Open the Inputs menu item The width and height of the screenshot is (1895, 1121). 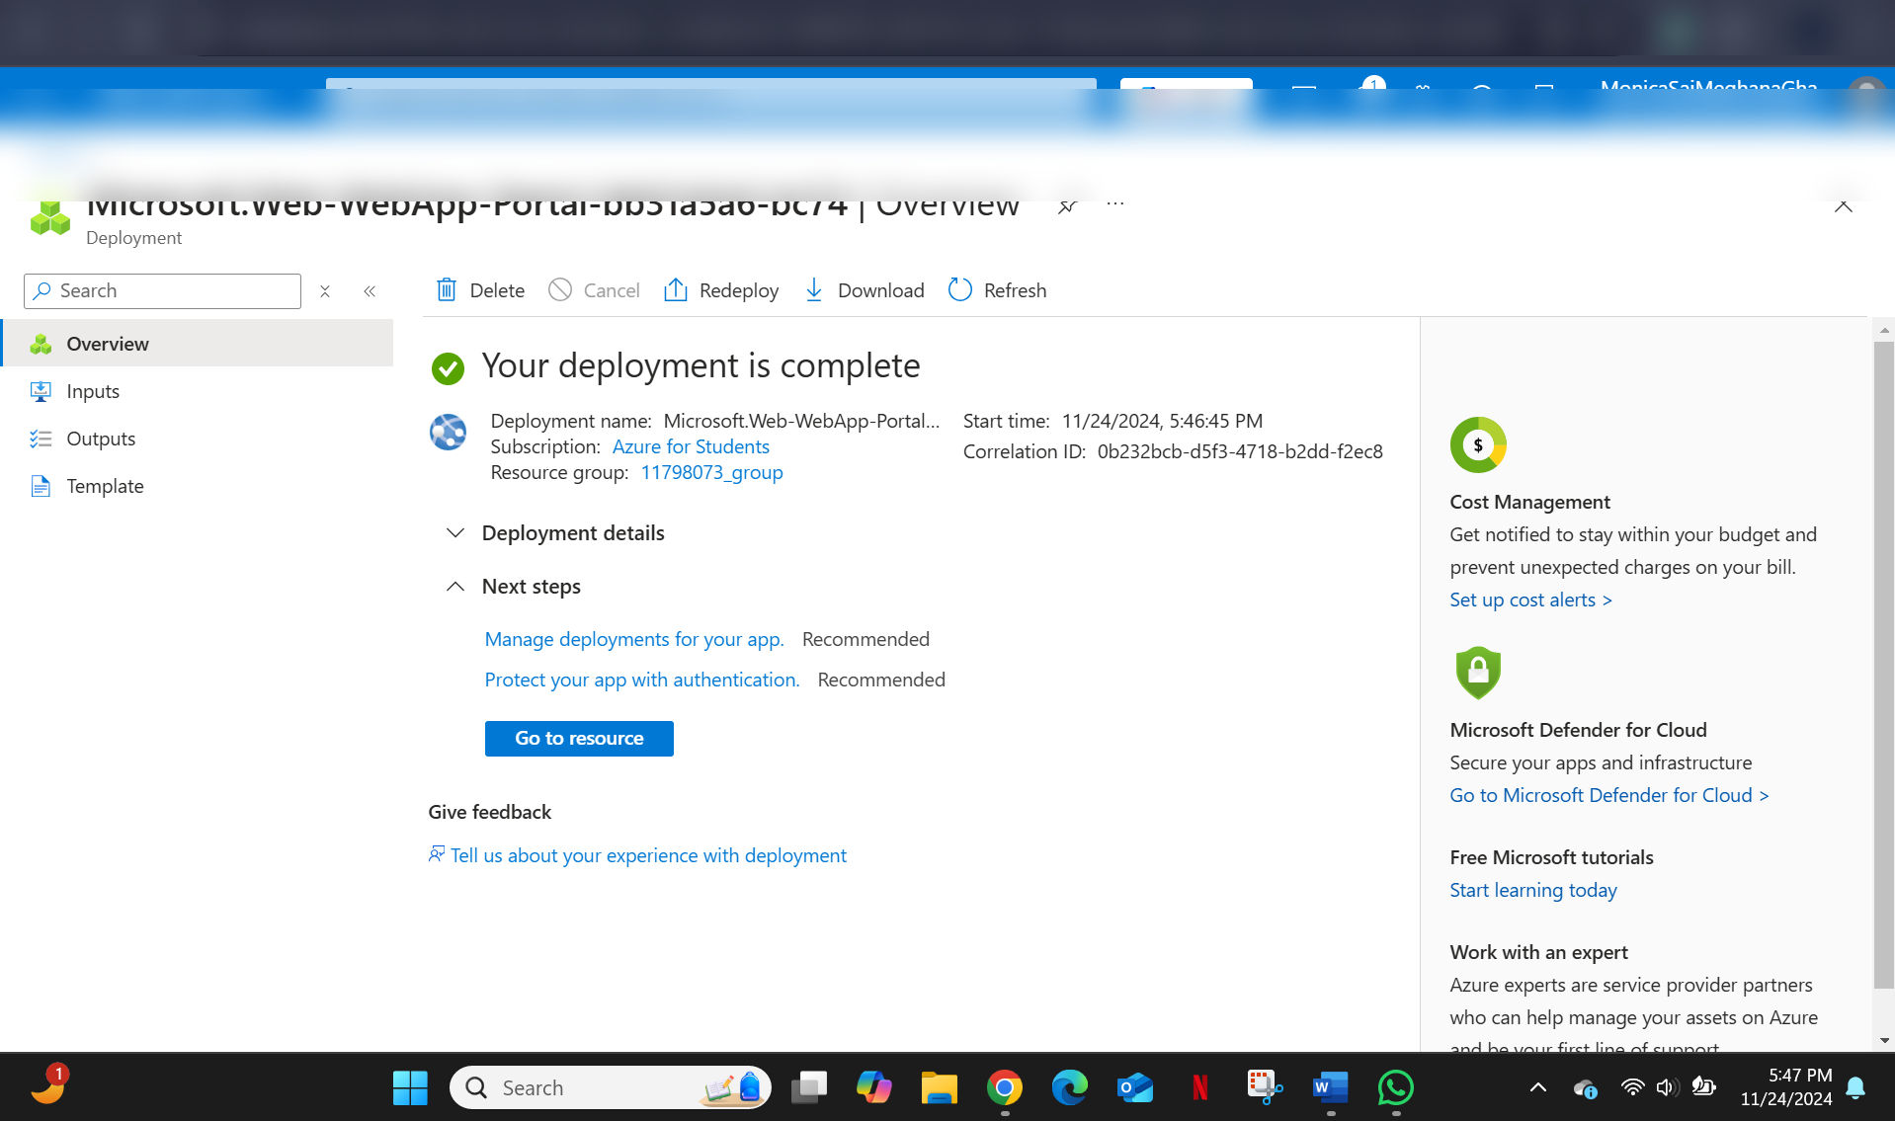198,391
